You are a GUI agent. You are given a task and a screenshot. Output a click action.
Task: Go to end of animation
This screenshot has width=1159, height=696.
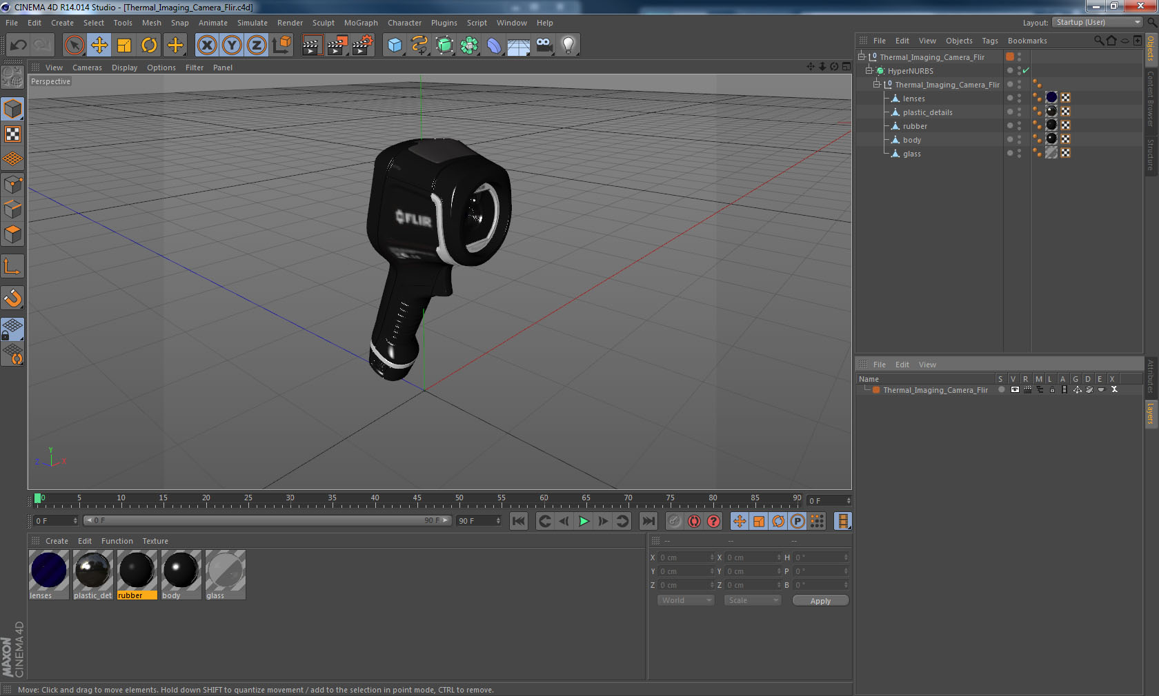coord(648,521)
